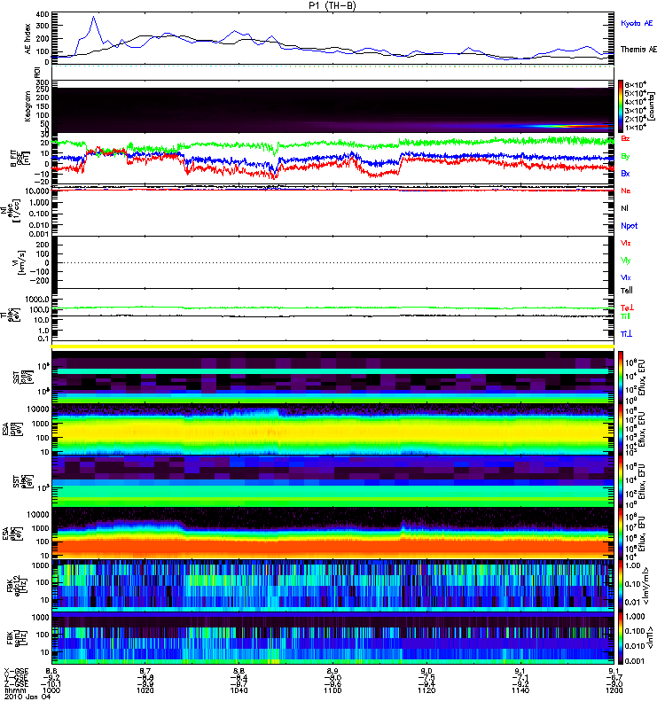Click the 1040 time tick label

point(239,690)
